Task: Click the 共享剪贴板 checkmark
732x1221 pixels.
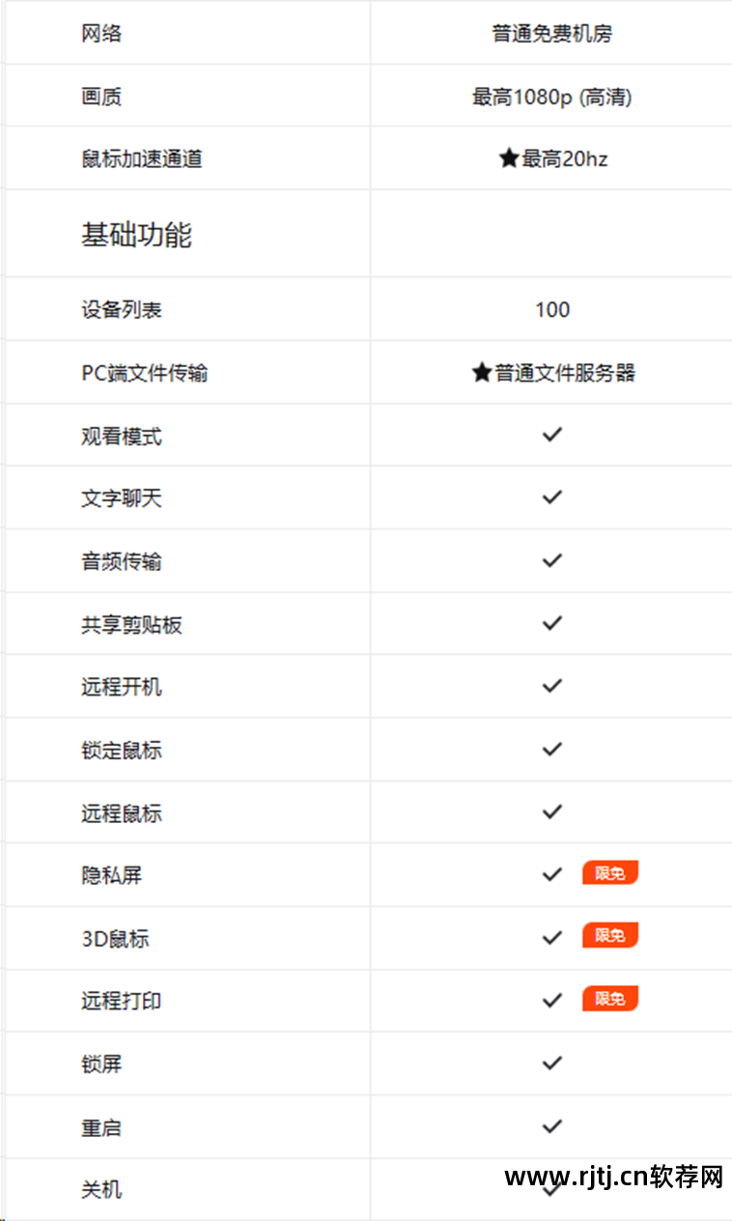Action: click(x=551, y=623)
